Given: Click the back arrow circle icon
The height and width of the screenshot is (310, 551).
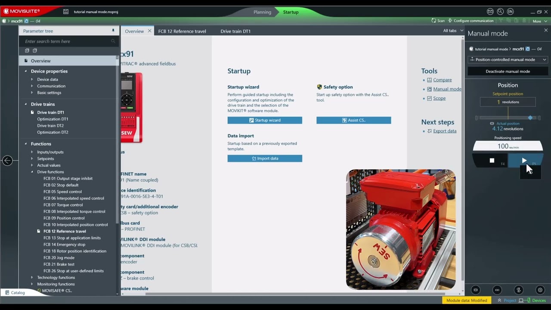Looking at the screenshot, I should click(7, 161).
